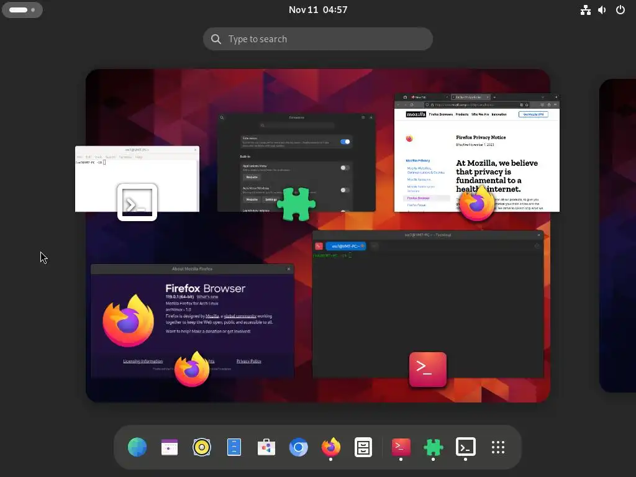
Task: Click Website button under Auto Move Windows
Action: click(x=252, y=199)
